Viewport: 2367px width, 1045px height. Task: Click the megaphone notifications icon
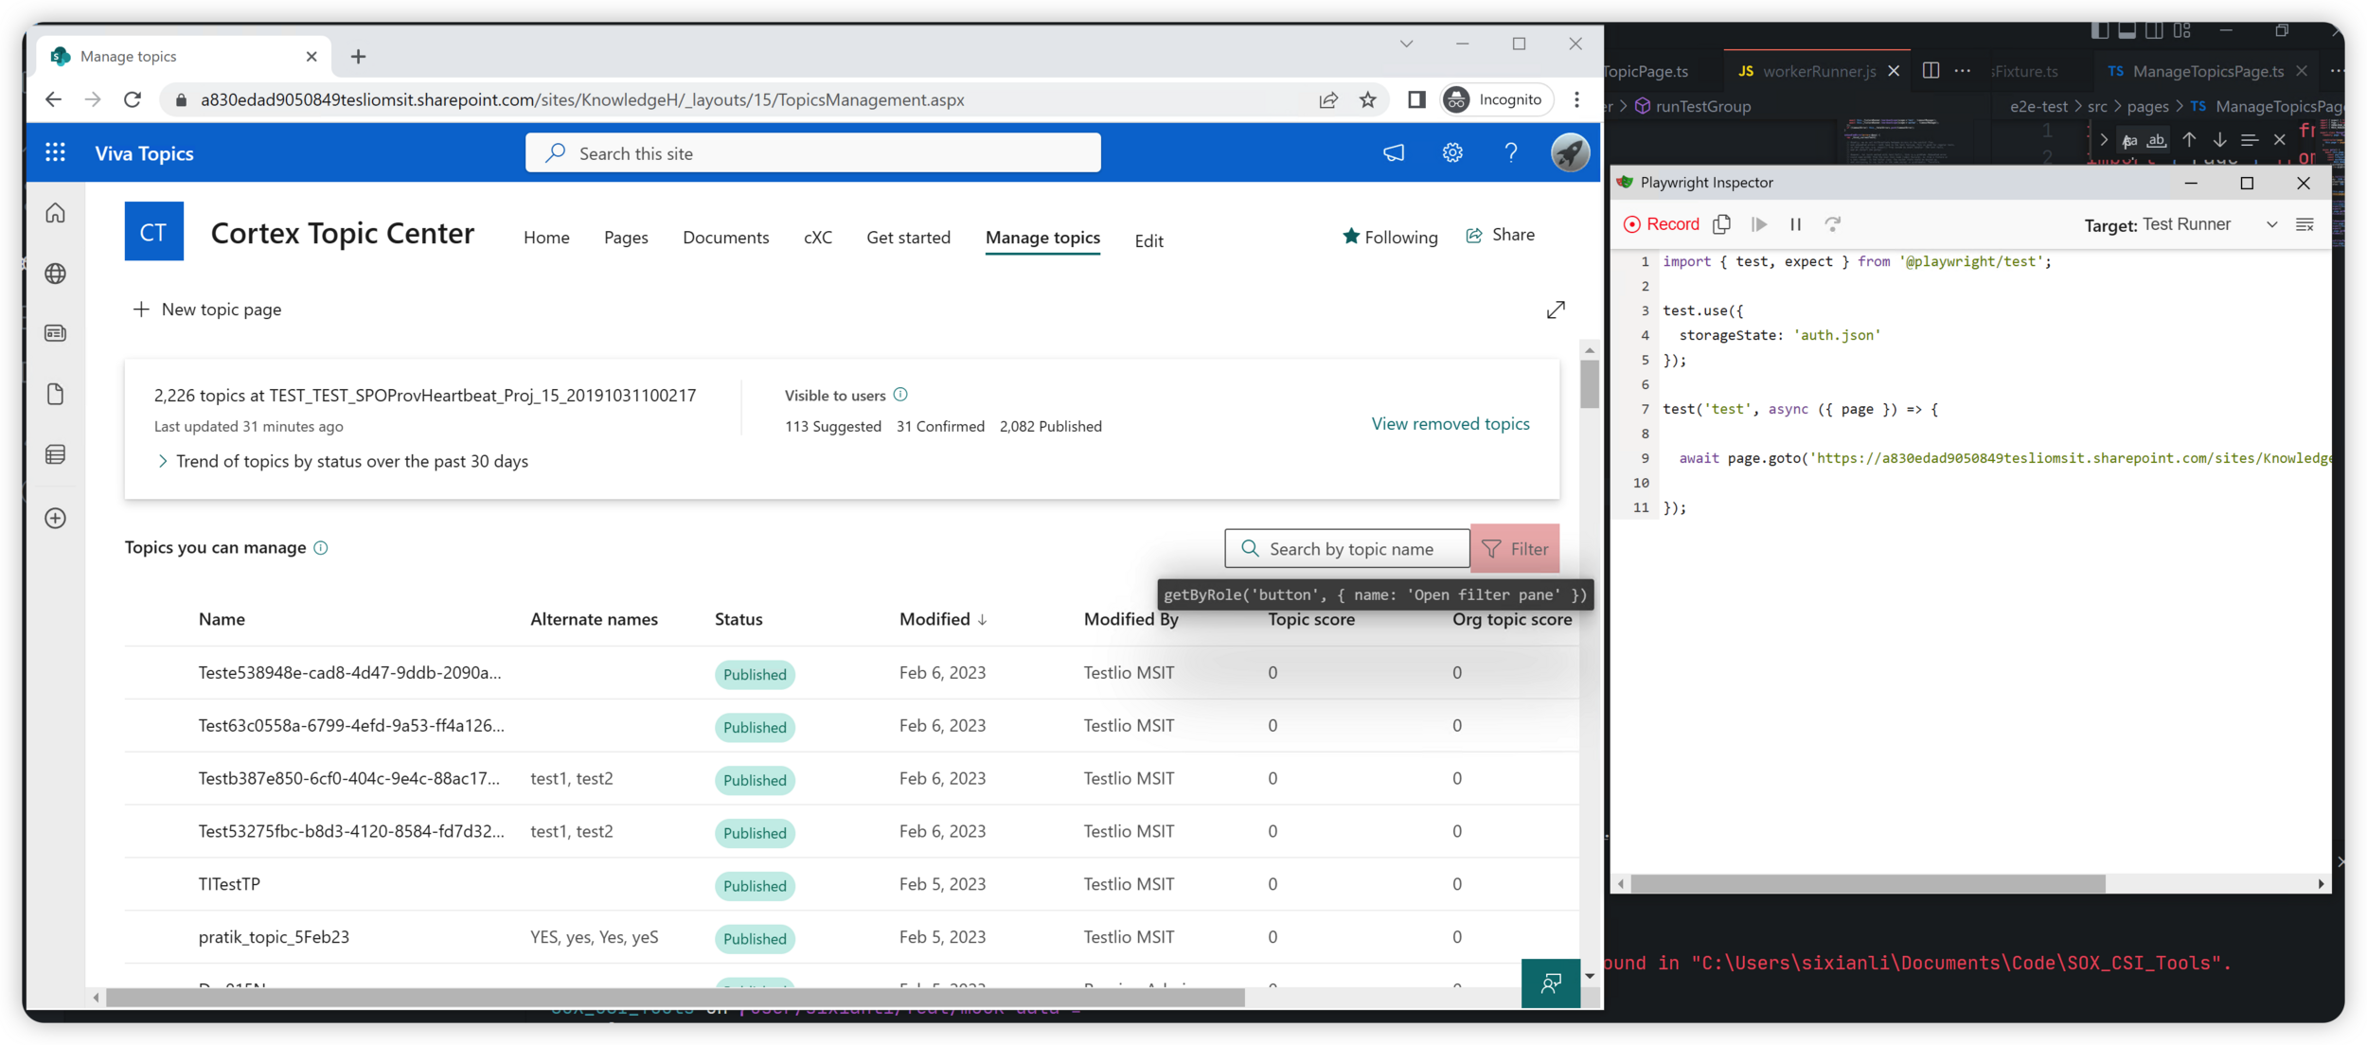click(x=1393, y=152)
